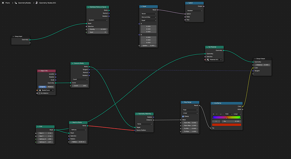Click the ColorRamp Pos value field
Viewport: 291px width, 159px height.
[x=232, y=121]
